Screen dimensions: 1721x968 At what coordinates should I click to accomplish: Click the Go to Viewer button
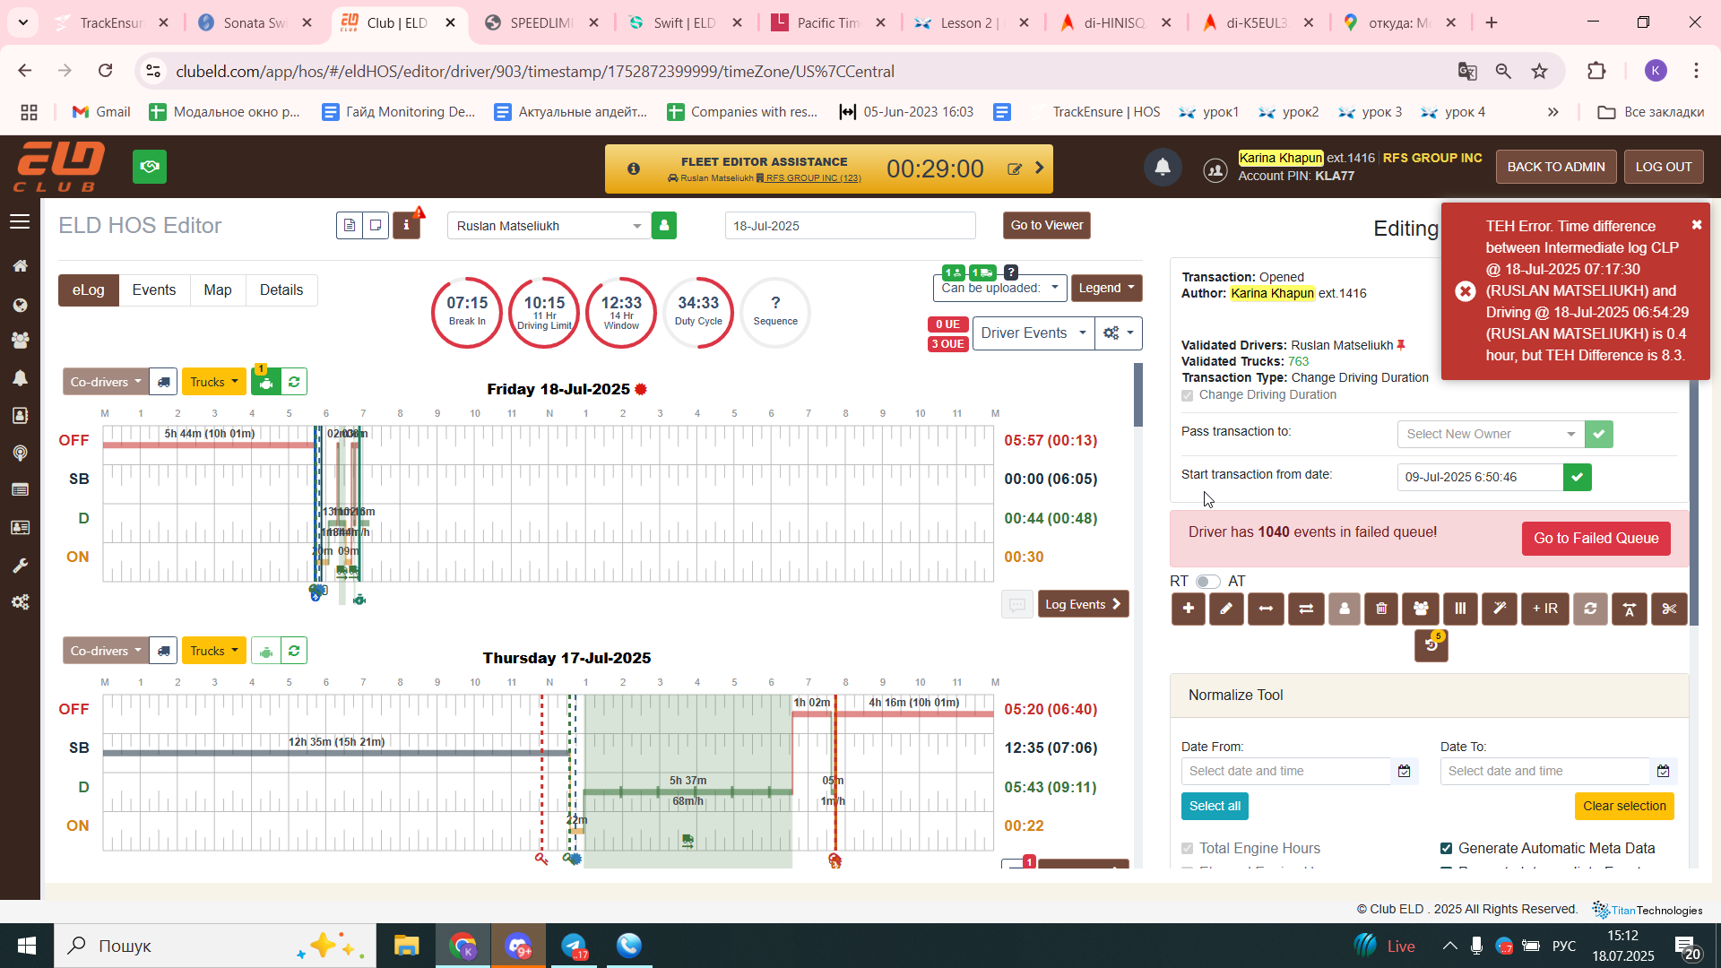pos(1047,226)
